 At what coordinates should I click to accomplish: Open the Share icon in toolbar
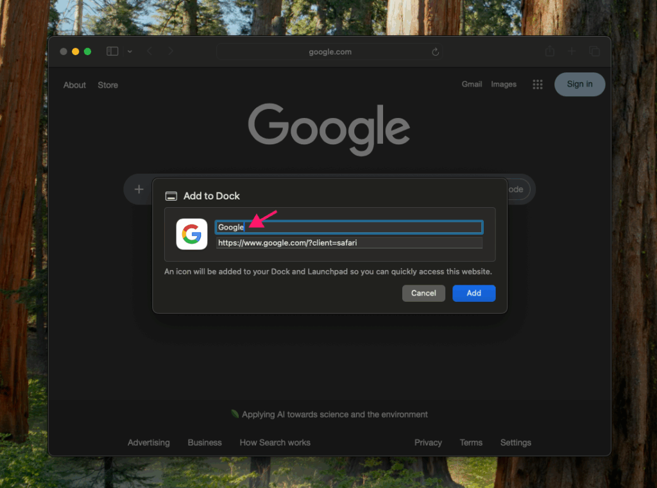(x=550, y=51)
